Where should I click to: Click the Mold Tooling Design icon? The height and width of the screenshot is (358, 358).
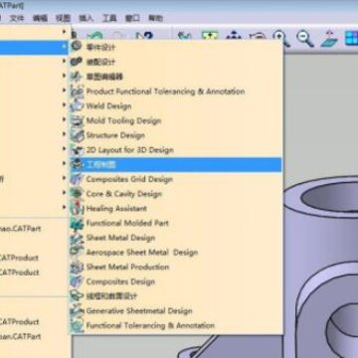pos(77,120)
